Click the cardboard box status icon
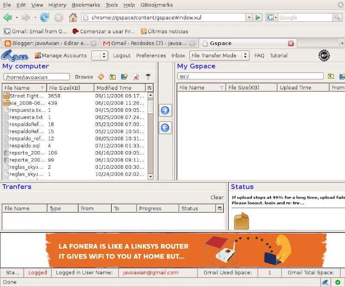Screen dimensions: 345x287 tap(241, 221)
